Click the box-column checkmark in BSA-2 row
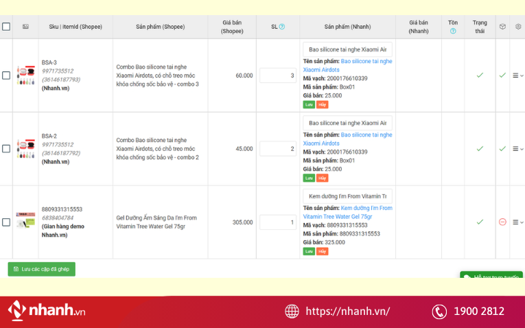This screenshot has height=328, width=525. [502, 149]
